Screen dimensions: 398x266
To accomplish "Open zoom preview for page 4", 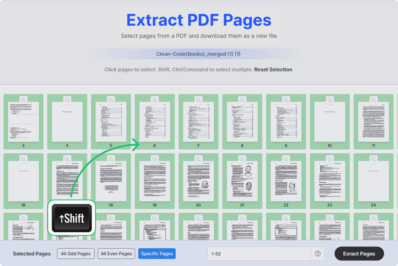I will 67,99.
